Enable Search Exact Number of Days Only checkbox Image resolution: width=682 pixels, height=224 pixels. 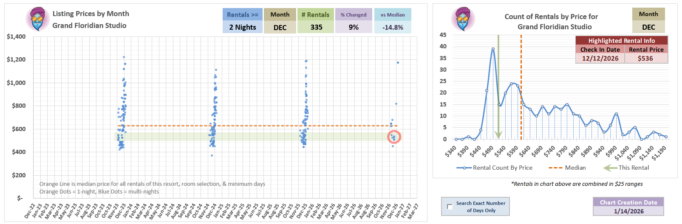(x=450, y=207)
